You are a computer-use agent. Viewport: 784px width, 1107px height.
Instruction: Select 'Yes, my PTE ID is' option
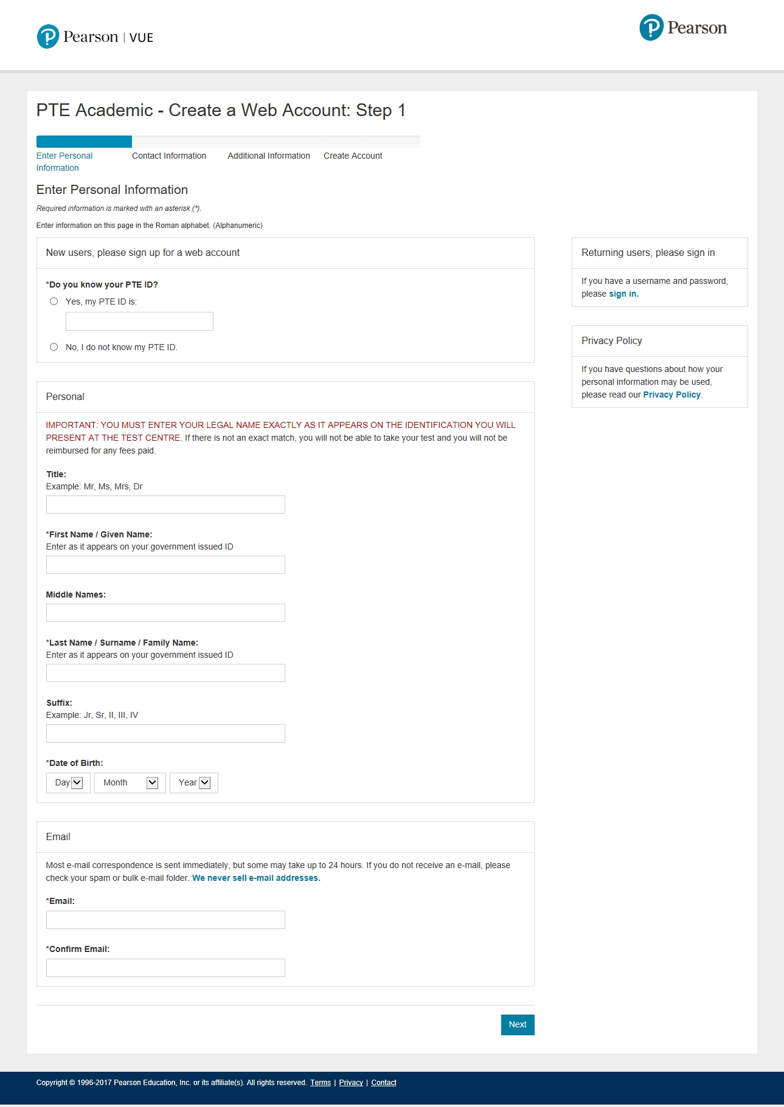pos(54,302)
